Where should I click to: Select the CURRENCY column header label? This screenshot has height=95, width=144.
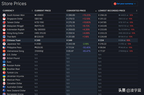coord(8,11)
